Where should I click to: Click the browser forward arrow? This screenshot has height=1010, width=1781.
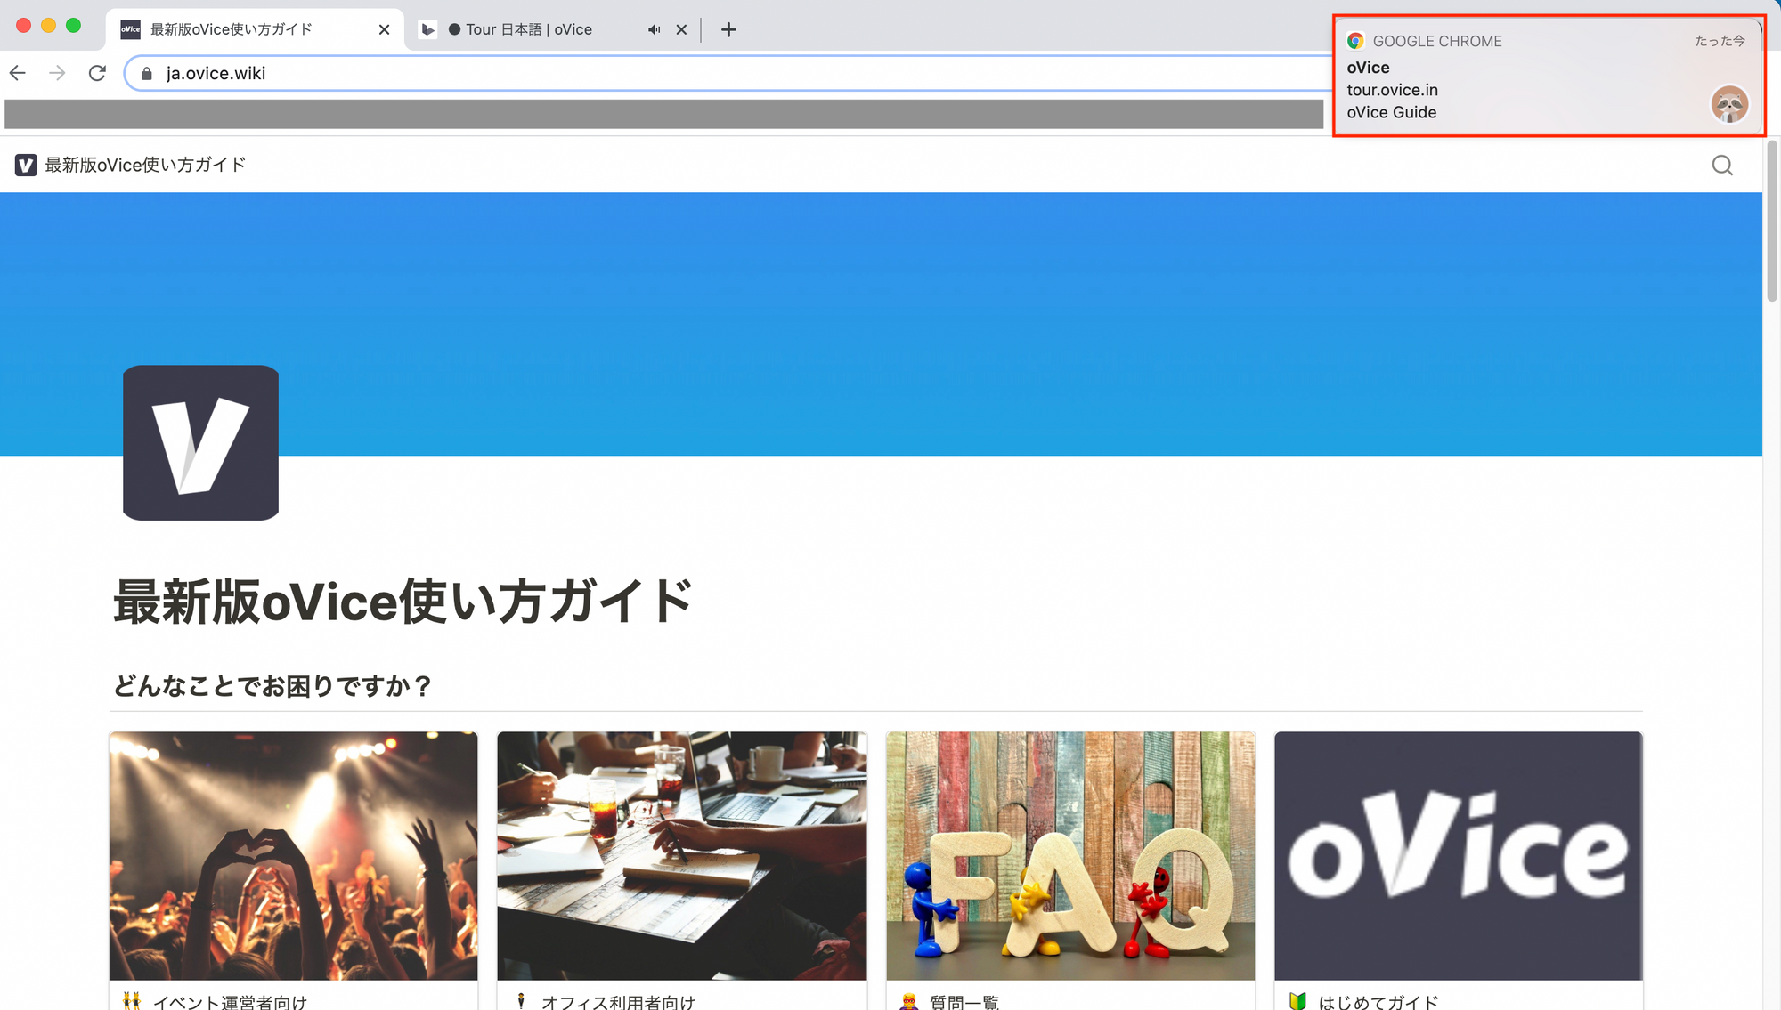(57, 73)
